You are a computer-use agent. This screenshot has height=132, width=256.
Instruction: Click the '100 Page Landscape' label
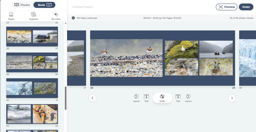tap(87, 18)
